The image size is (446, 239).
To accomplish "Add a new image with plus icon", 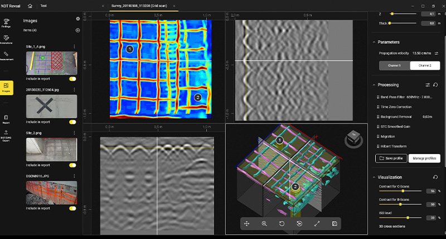I will 77,30.
